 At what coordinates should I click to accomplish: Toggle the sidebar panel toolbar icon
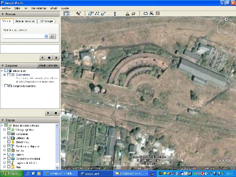tap(66, 14)
